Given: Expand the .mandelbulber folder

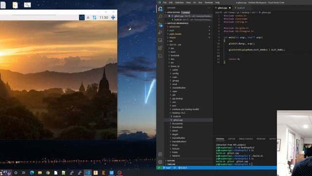Looking at the screenshot, I should (179, 88).
